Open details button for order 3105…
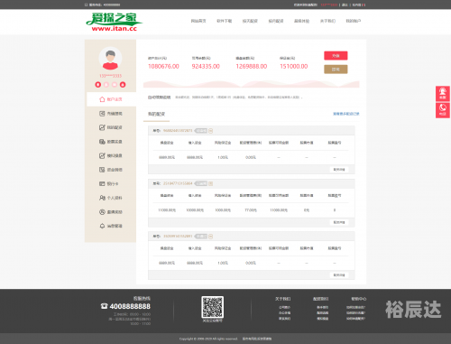Screen dimensions: 451x344 pyautogui.click(x=339, y=275)
